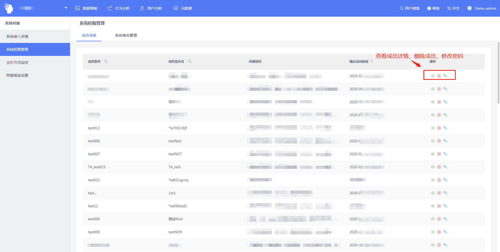Open the 元数据 menu
Viewport: 500px width, 252px height.
[183, 8]
